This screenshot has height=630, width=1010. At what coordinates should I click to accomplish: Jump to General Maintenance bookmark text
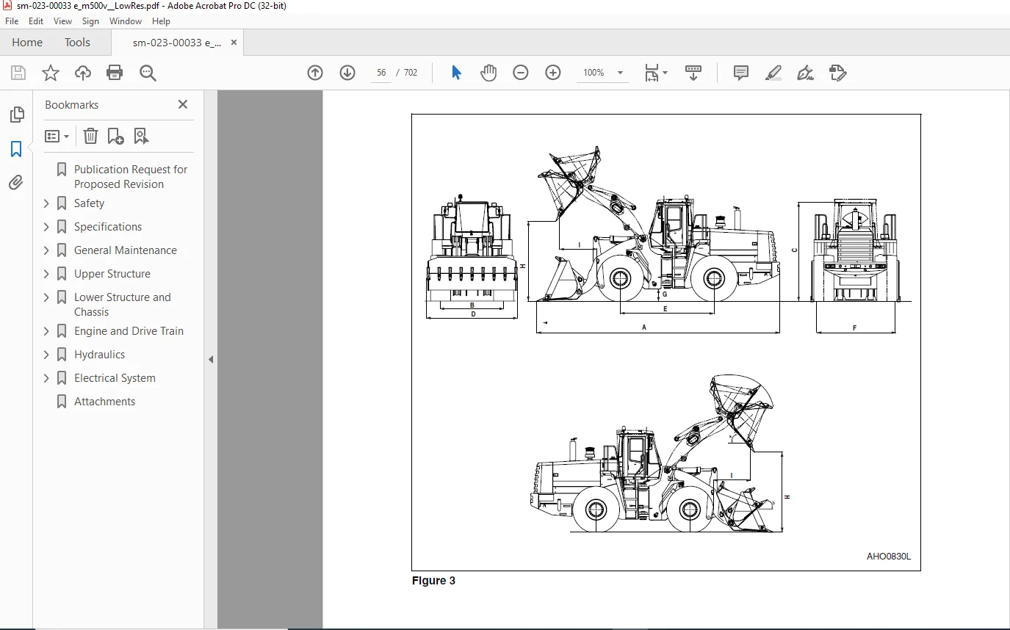click(x=126, y=250)
